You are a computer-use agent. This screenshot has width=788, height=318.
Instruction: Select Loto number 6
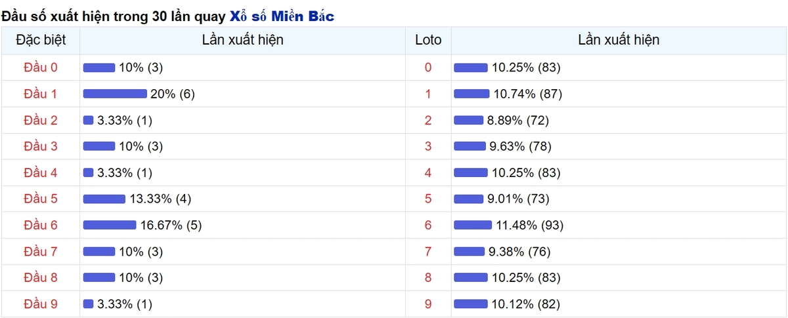point(428,225)
